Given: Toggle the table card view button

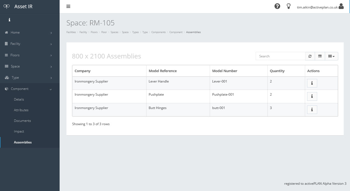Looking at the screenshot, I should [320, 56].
